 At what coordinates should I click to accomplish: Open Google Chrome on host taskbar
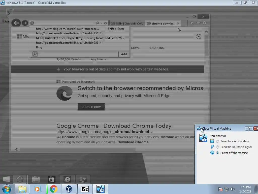click(x=53, y=189)
